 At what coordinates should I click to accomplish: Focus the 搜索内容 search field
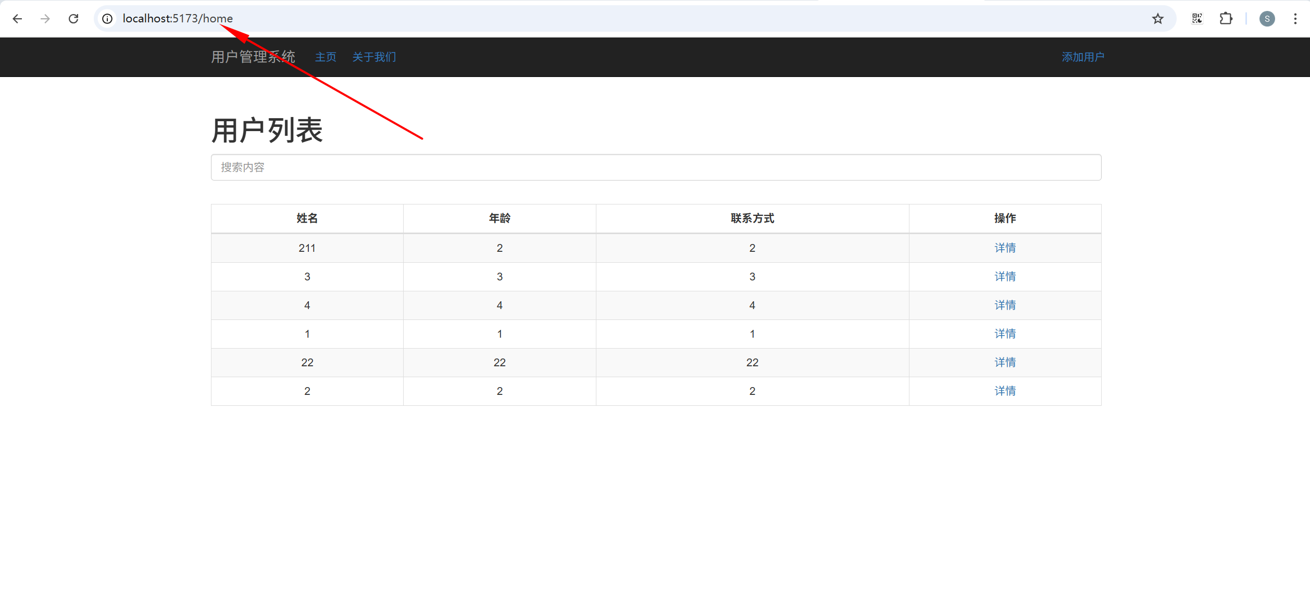click(x=656, y=168)
